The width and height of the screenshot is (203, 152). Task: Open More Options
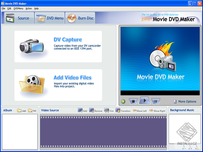click(x=185, y=102)
